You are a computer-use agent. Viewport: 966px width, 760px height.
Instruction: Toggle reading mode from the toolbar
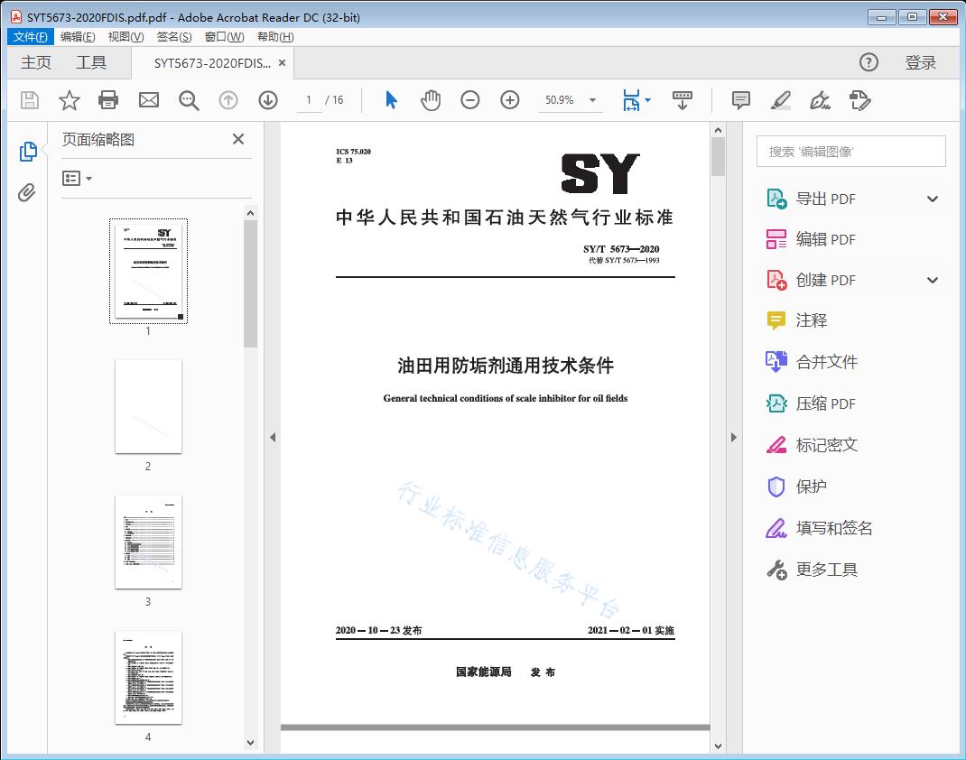coord(682,100)
